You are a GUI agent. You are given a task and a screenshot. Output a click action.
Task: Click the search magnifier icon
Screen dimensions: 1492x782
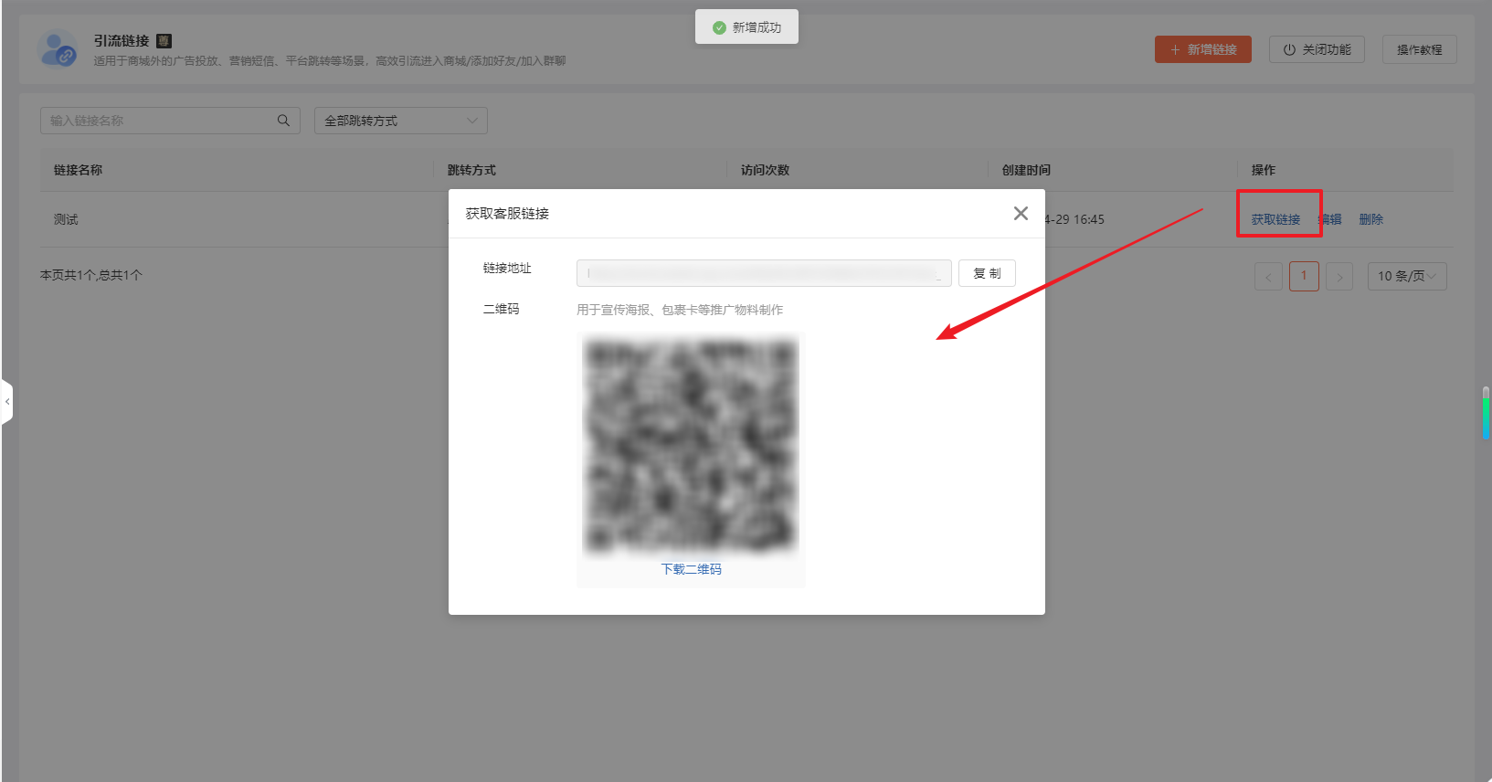[x=283, y=121]
